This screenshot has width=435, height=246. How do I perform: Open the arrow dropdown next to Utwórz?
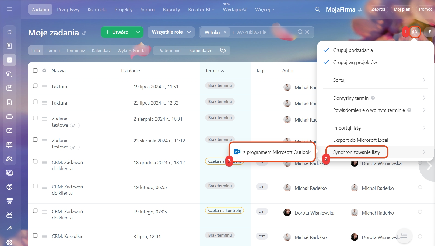pos(138,32)
